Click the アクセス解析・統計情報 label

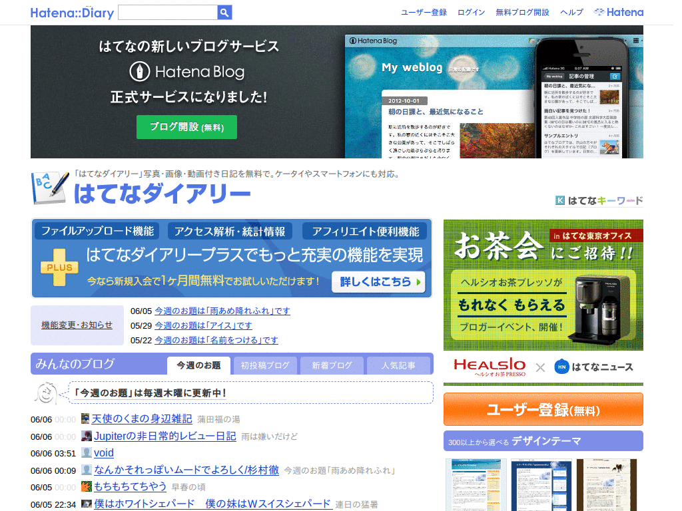click(230, 231)
